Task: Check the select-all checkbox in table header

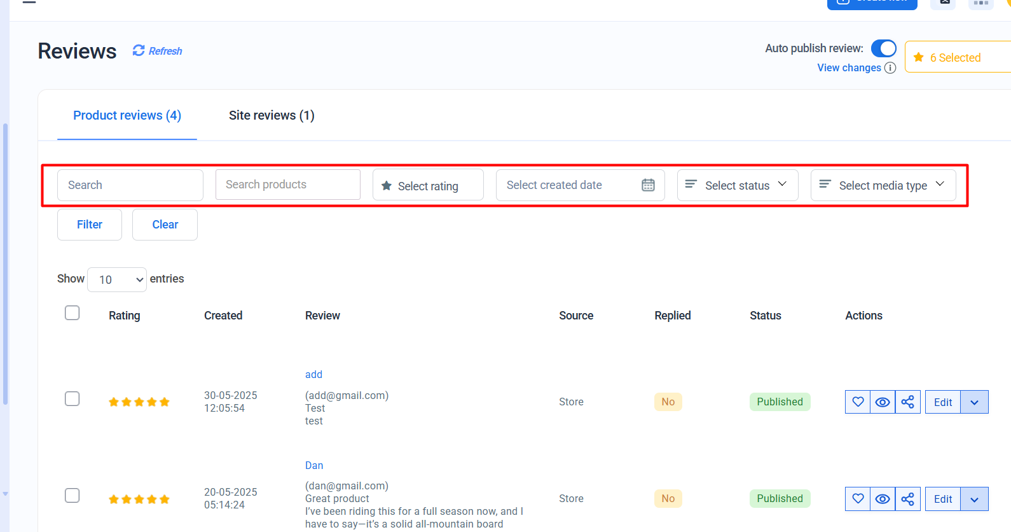Action: pos(72,313)
